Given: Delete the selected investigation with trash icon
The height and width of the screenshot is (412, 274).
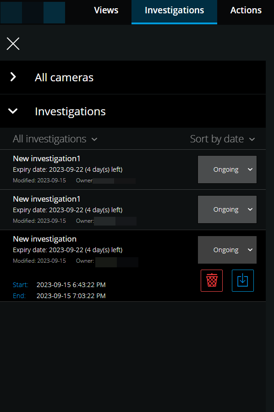Looking at the screenshot, I should point(212,280).
